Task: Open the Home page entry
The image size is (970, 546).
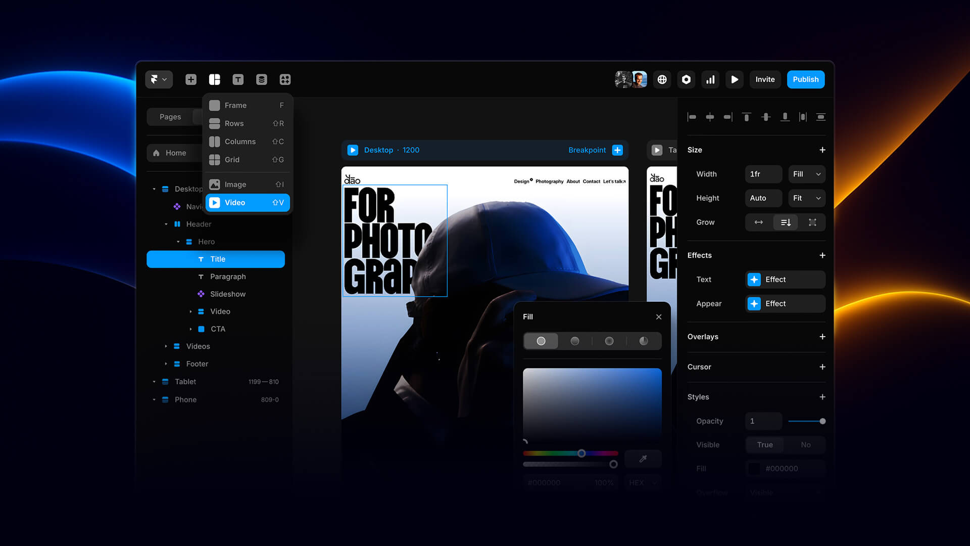Action: pyautogui.click(x=176, y=153)
